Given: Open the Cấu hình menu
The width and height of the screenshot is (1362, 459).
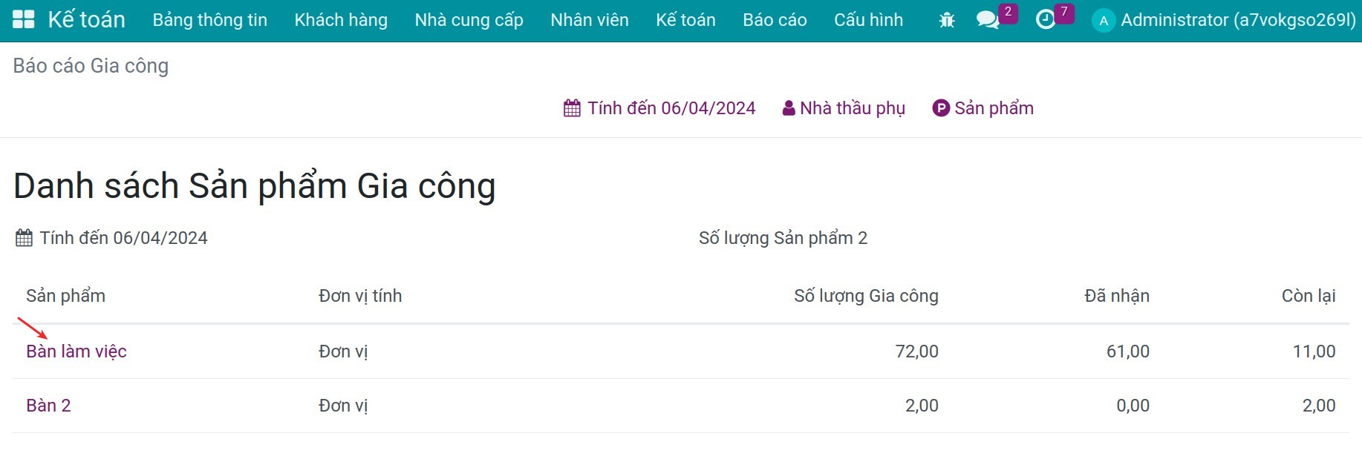Looking at the screenshot, I should click(868, 20).
